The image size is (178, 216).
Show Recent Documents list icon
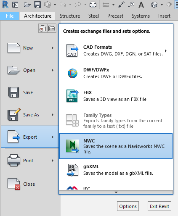pyautogui.click(x=43, y=28)
